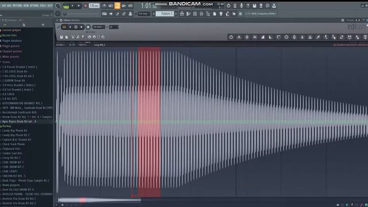Click the speech bubble icon in top toolbar
The height and width of the screenshot is (207, 368).
point(267,6)
